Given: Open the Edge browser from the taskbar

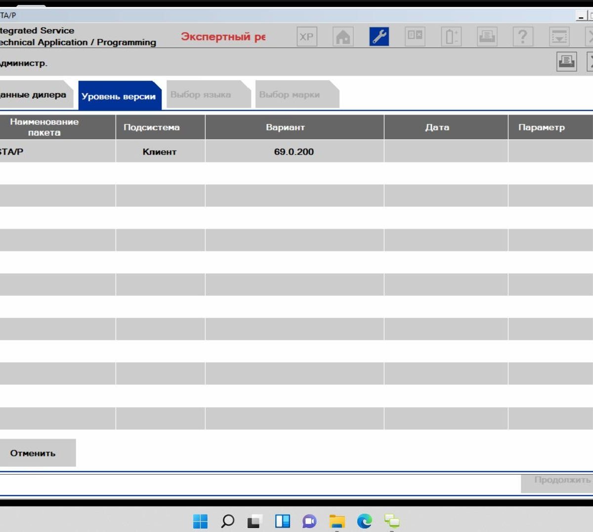Looking at the screenshot, I should [x=365, y=521].
